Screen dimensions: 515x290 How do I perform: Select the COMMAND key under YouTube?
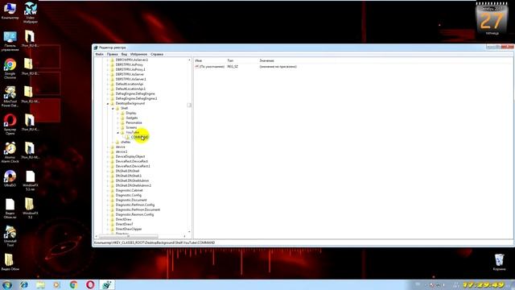point(140,137)
